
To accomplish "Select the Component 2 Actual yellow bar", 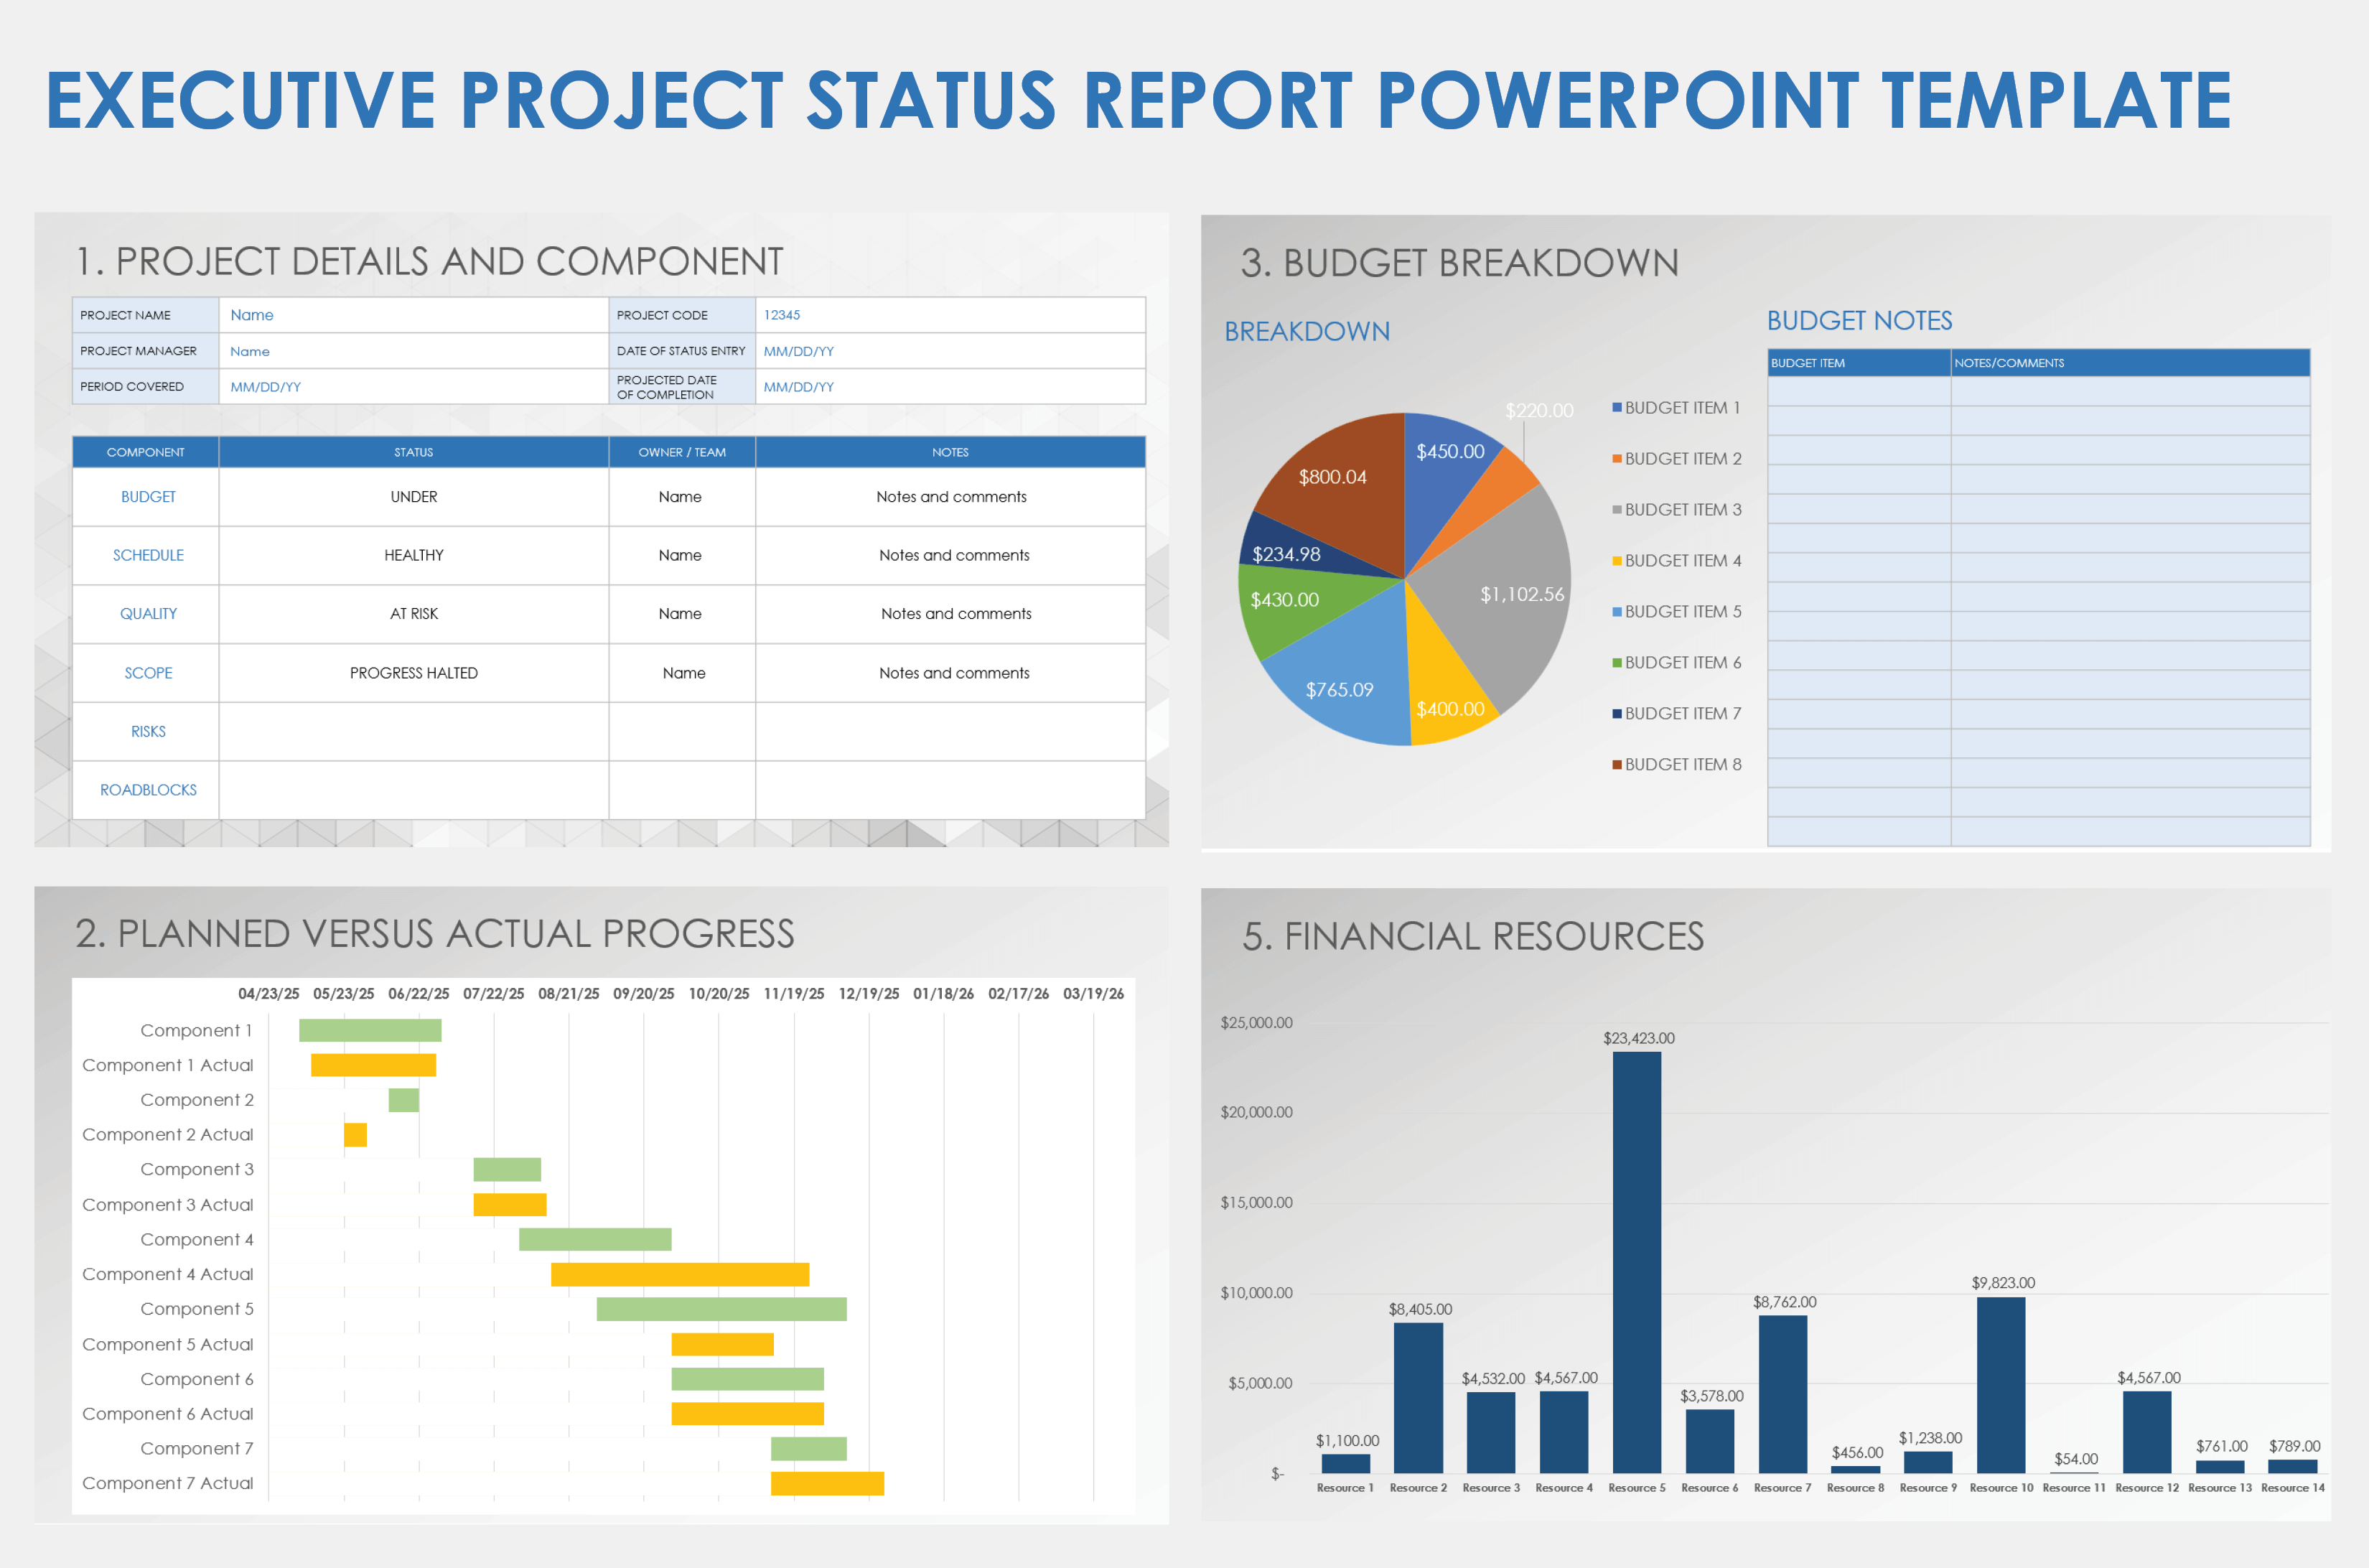I will point(355,1135).
